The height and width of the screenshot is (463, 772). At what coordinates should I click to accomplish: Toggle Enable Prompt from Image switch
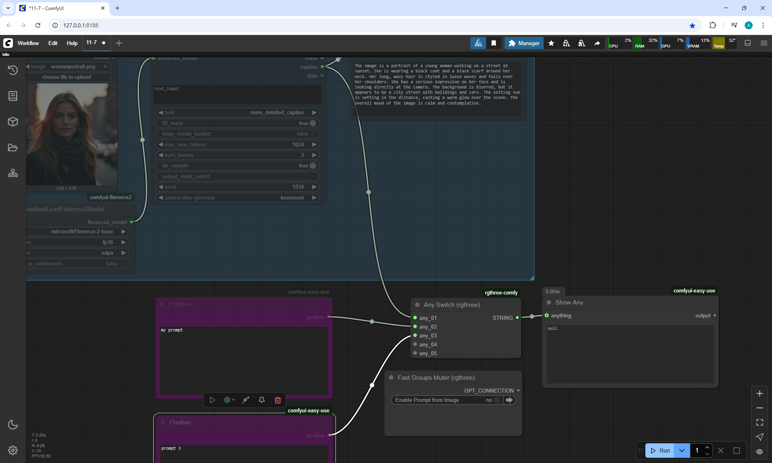coord(497,400)
